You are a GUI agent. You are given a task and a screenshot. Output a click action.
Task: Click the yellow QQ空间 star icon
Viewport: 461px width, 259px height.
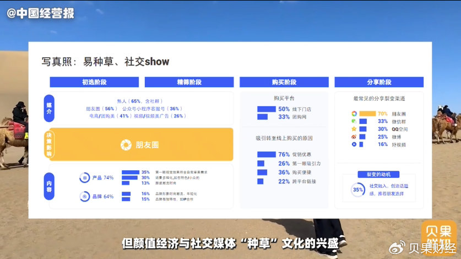point(354,129)
